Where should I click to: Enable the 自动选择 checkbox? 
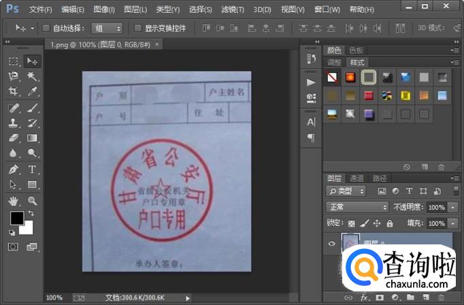(46, 28)
